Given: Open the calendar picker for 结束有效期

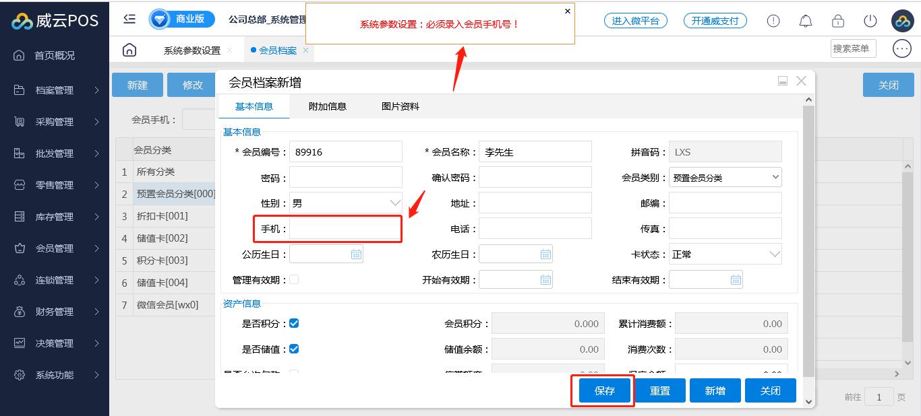Looking at the screenshot, I should pos(736,280).
